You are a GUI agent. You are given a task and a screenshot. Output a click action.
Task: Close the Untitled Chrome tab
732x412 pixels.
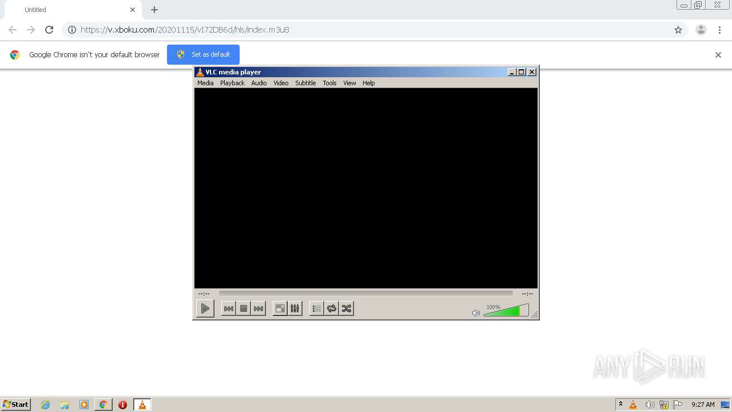[133, 10]
